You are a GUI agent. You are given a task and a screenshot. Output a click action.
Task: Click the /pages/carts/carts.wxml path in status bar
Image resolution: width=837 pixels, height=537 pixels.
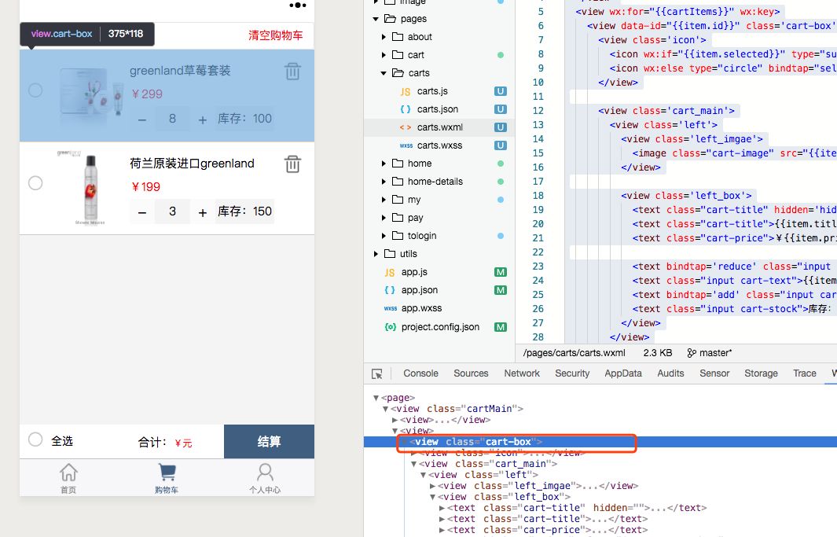574,353
